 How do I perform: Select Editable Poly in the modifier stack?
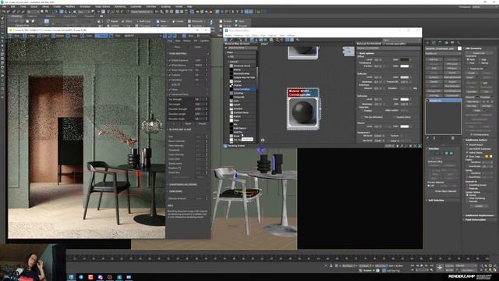(x=443, y=101)
